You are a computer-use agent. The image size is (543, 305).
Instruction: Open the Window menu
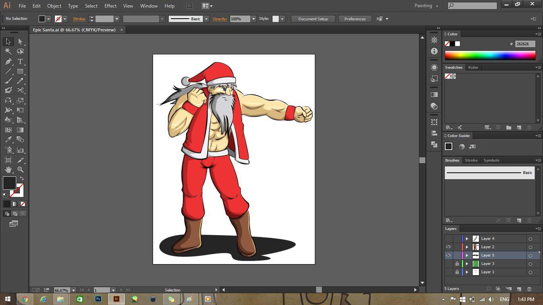tap(149, 6)
